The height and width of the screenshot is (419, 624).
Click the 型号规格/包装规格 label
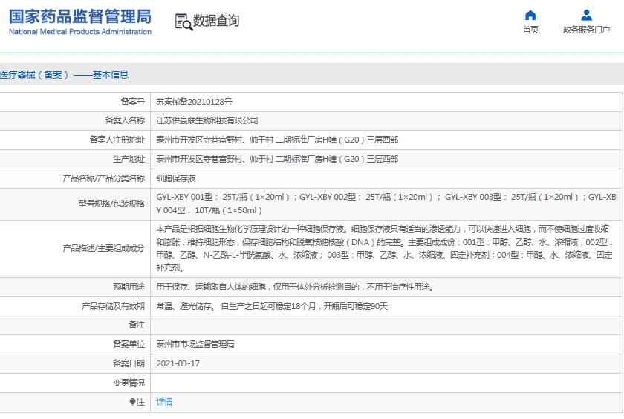pos(111,204)
